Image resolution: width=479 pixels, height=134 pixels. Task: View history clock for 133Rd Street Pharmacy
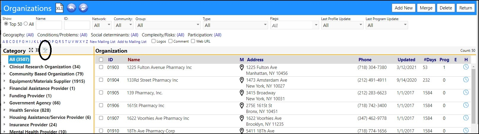(x=466, y=80)
